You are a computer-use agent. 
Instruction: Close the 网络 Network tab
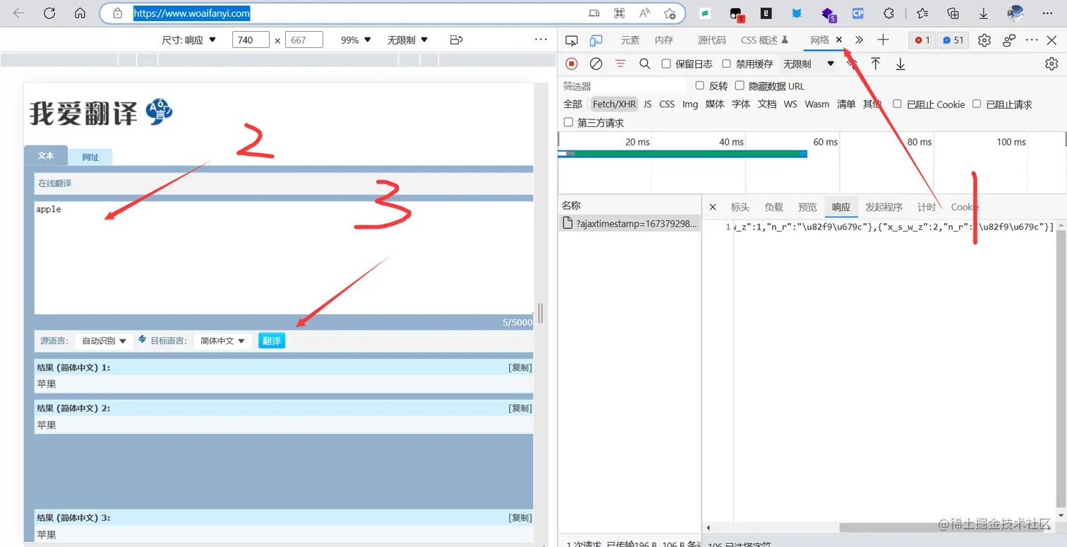coord(839,40)
